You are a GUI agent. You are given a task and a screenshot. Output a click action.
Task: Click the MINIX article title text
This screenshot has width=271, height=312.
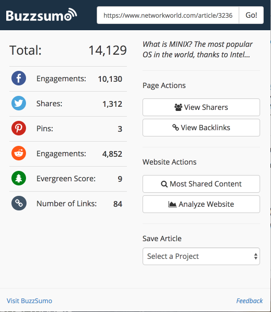point(198,49)
